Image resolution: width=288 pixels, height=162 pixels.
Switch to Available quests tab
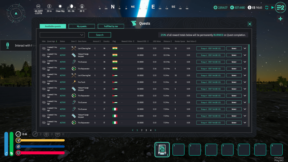(53, 26)
